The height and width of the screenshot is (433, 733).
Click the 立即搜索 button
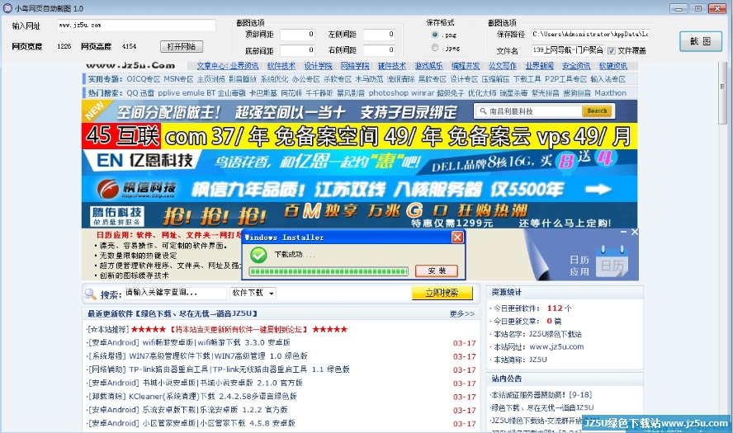click(442, 293)
